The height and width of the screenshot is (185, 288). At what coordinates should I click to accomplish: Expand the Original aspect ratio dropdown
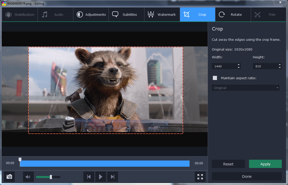pos(245,88)
